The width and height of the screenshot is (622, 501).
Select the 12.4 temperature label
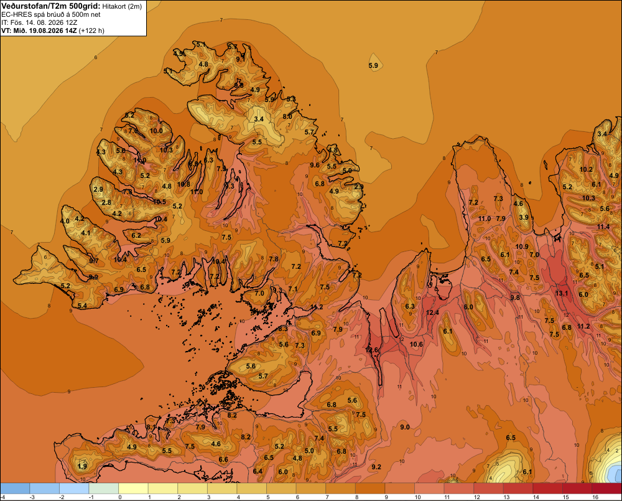pos(432,312)
